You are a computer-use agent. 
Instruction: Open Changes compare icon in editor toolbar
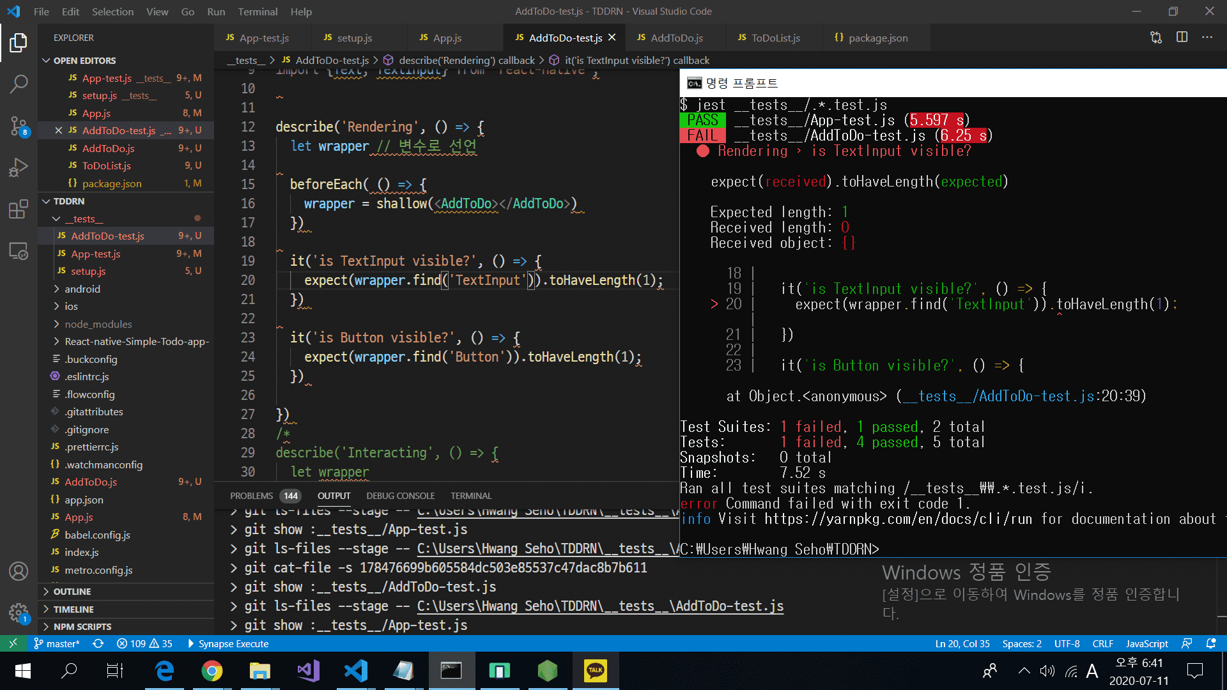pos(1156,38)
